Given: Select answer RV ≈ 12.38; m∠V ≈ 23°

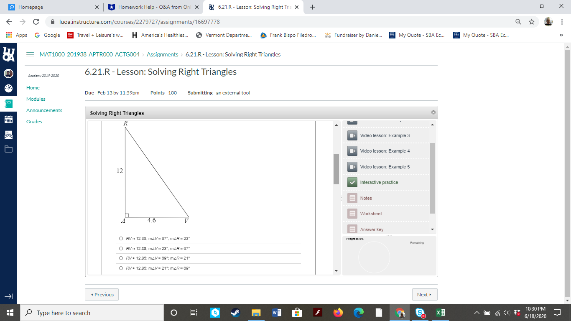Looking at the screenshot, I should click(x=121, y=249).
